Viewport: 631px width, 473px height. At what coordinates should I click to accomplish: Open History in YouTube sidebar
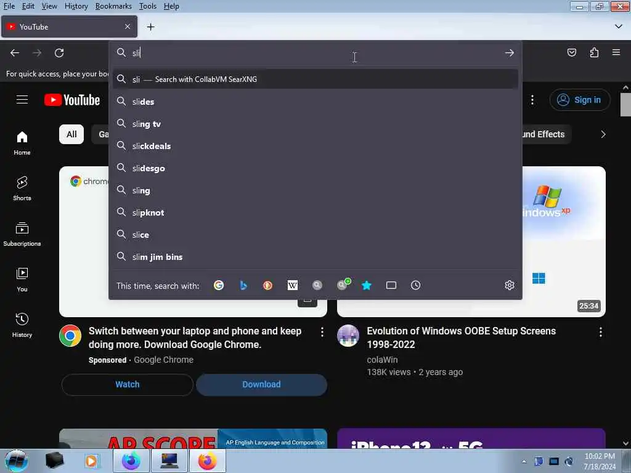pyautogui.click(x=22, y=325)
